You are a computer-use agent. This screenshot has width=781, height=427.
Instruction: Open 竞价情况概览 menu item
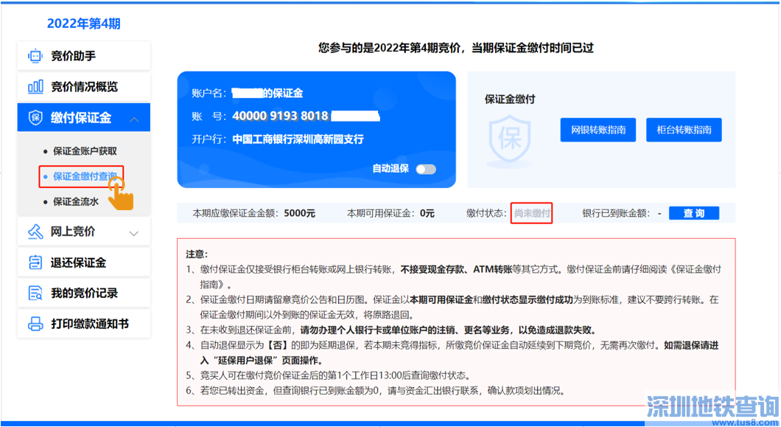84,87
